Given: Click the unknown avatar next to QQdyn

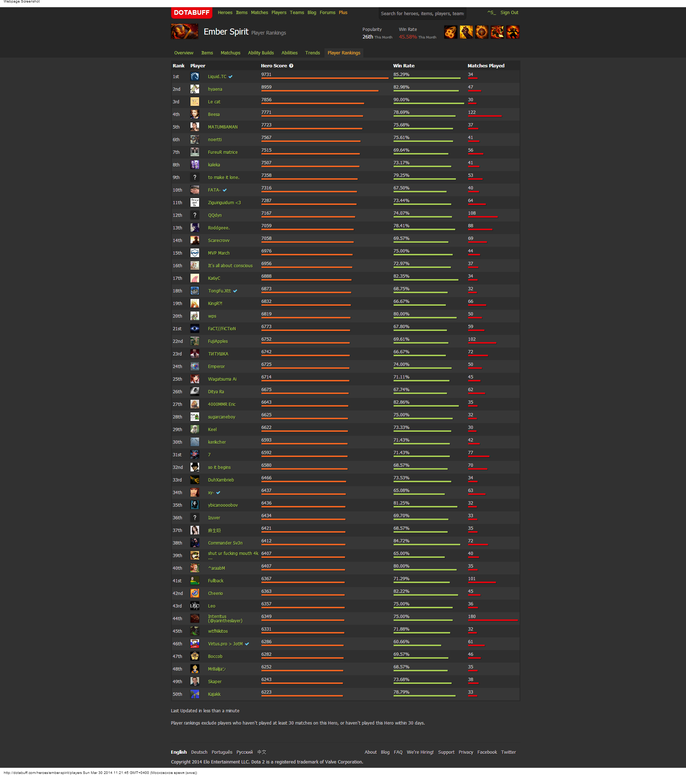Looking at the screenshot, I should tap(194, 215).
